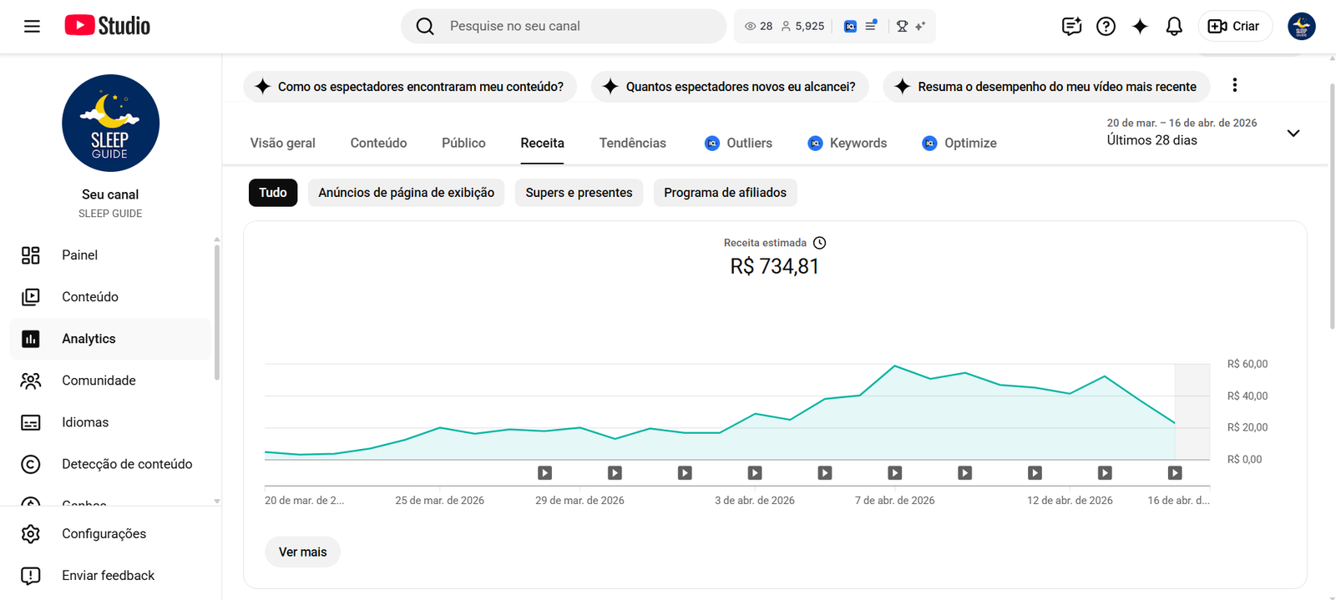The height and width of the screenshot is (600, 1336).
Task: Click the search magnifier icon
Action: pos(425,26)
